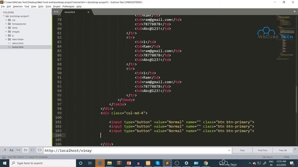This screenshot has width=298, height=167.
Task: Expand the css folder arrow
Action: [x=6, y=20]
